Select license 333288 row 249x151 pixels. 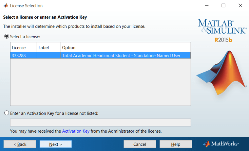click(100, 56)
